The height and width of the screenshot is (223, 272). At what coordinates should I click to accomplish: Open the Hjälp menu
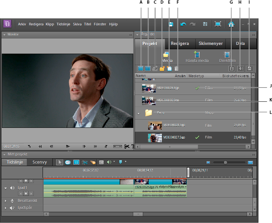tap(113, 24)
